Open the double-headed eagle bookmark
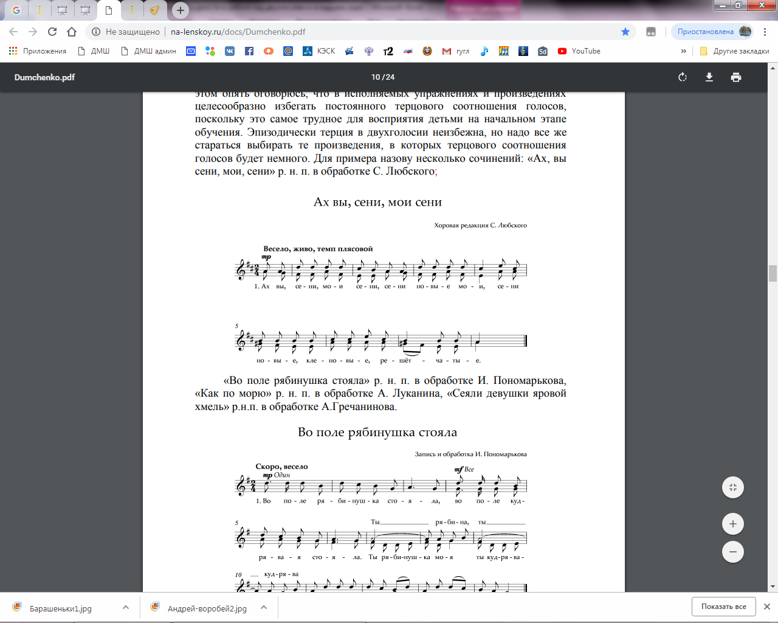Screen dimensions: 778x623 coord(369,51)
